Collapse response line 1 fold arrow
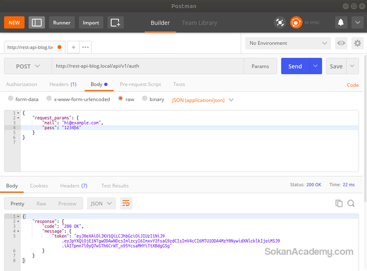The height and width of the screenshot is (271, 367). coord(18,217)
